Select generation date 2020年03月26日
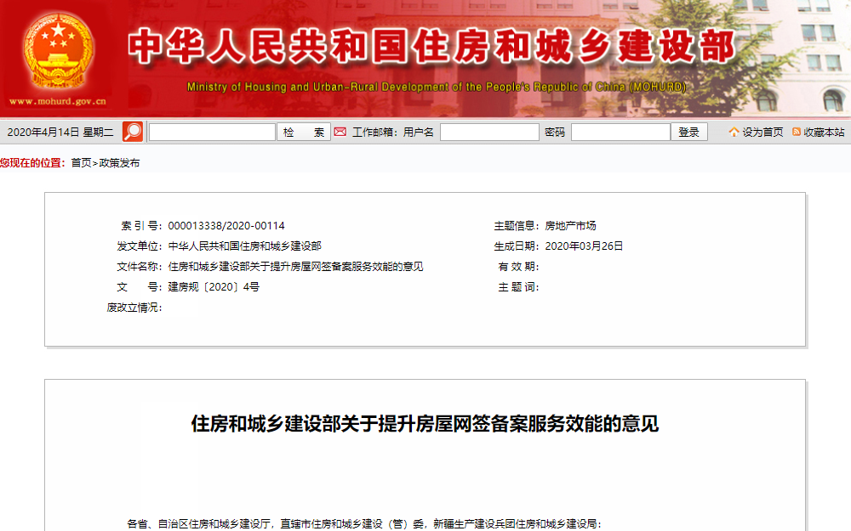 coord(584,246)
